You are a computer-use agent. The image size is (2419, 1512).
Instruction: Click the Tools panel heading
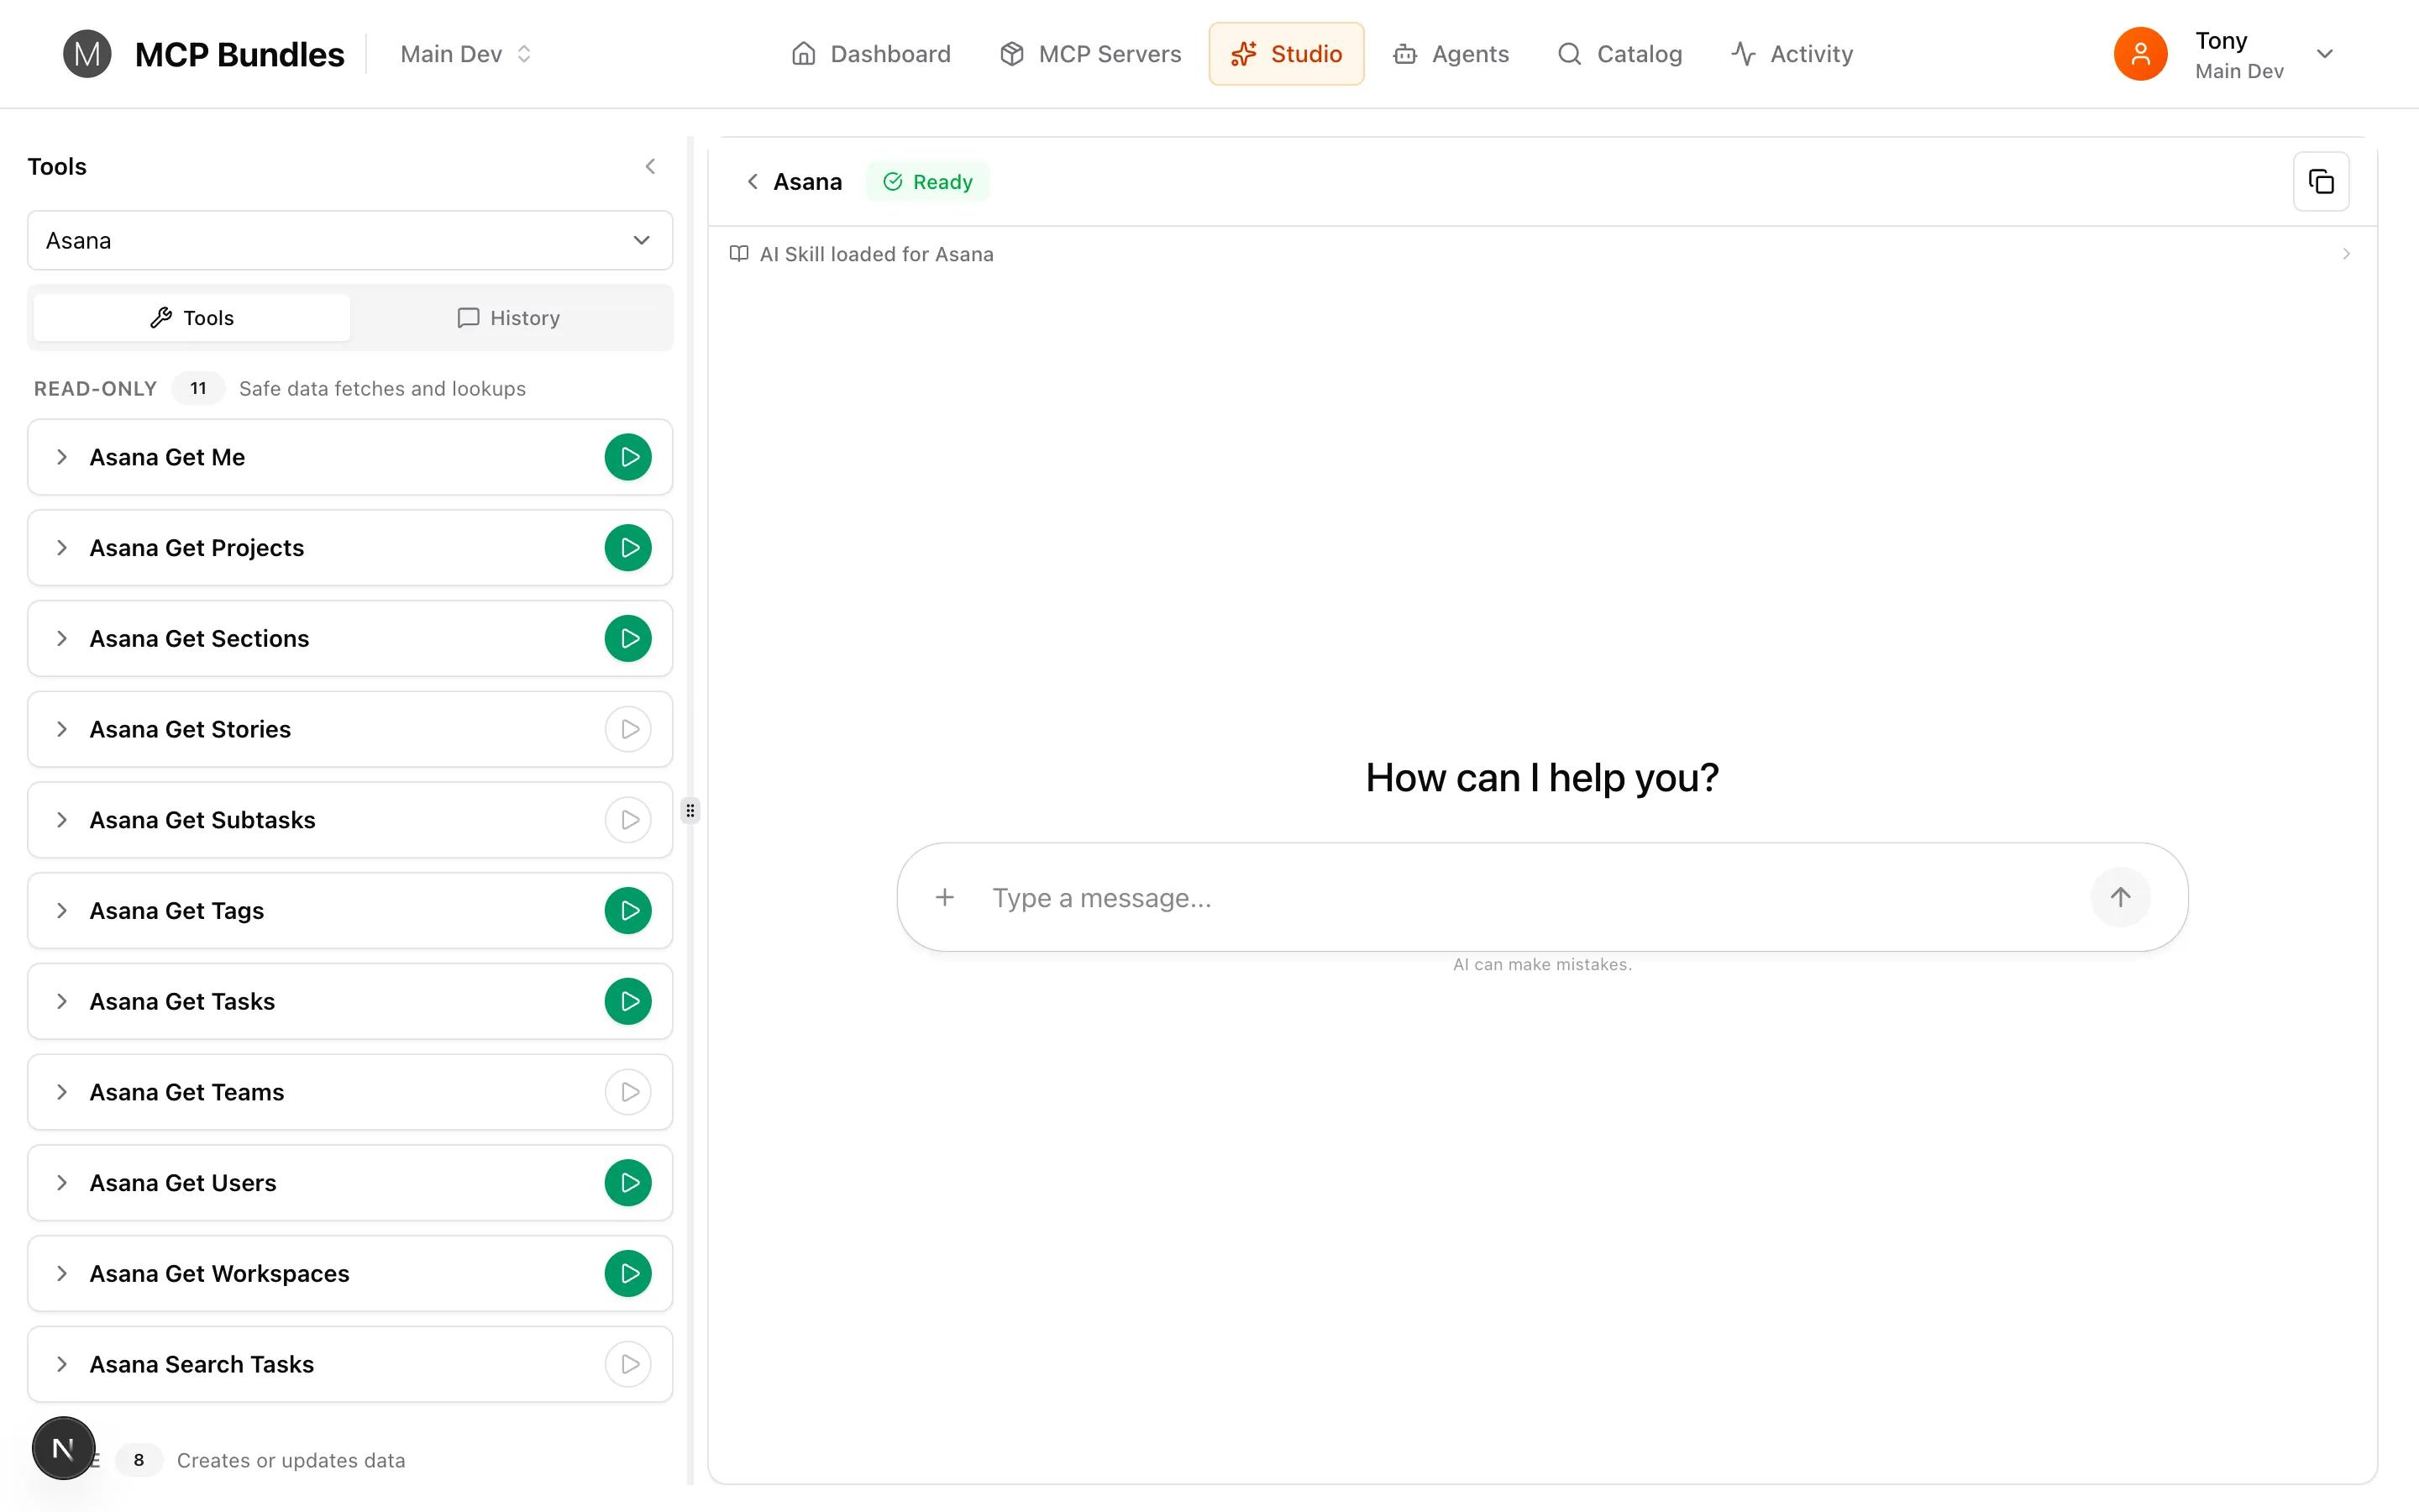57,166
